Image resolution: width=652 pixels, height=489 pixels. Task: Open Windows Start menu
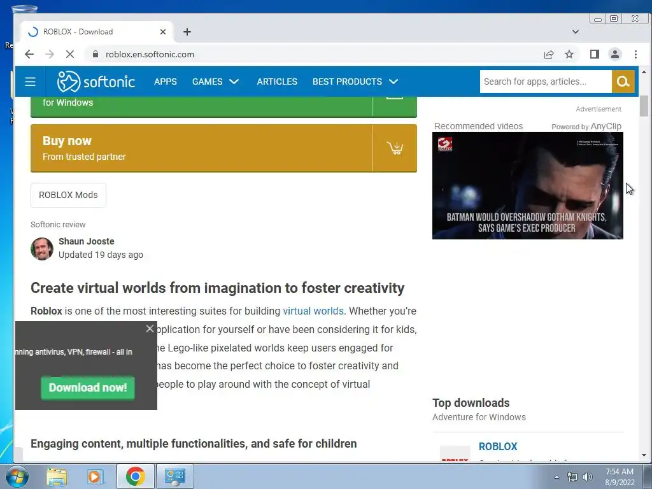[x=17, y=476]
